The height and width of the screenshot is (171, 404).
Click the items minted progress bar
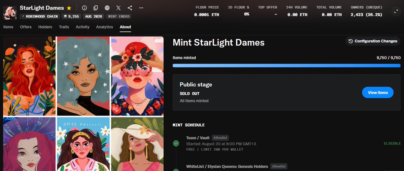pos(287,65)
